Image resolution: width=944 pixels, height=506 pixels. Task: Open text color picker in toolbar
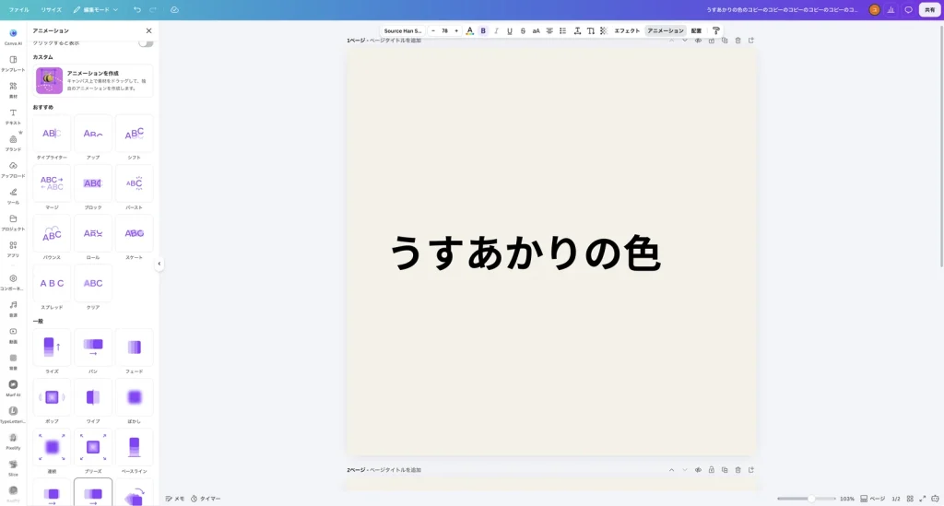(469, 30)
